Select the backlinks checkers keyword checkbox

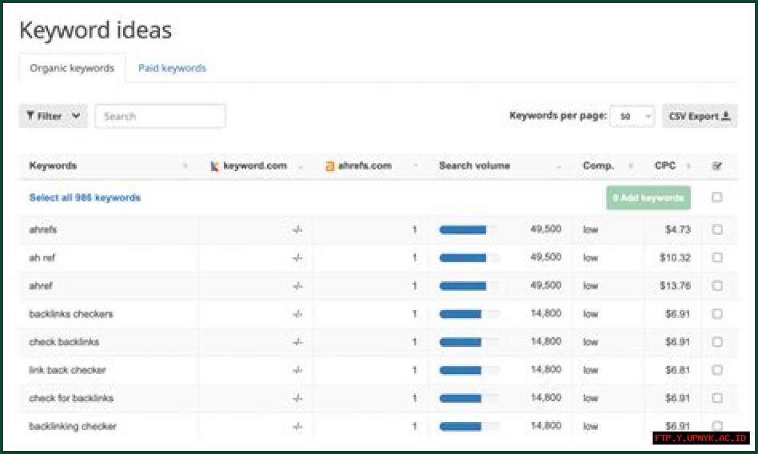pyautogui.click(x=717, y=314)
